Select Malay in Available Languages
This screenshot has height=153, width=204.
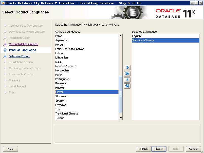pyautogui.click(x=87, y=62)
